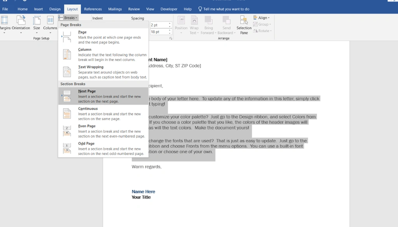Increase the 2 pt spacing value
This screenshot has width=398, height=227.
coord(170,24)
